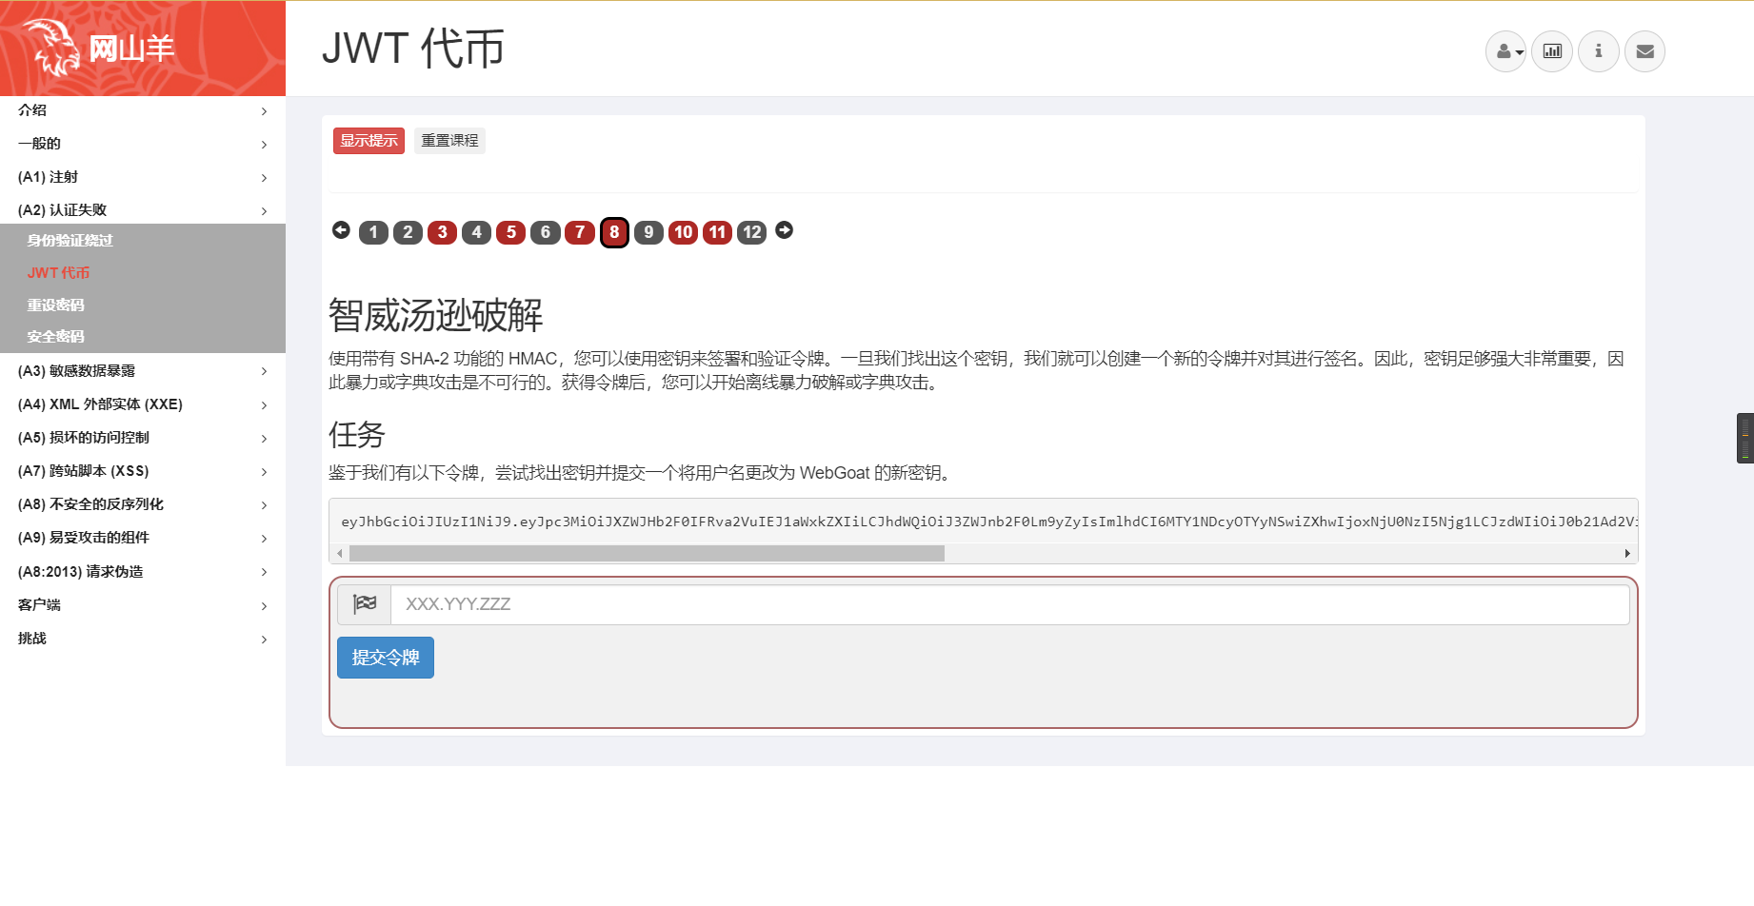Screen dimensions: 1754x906
Task: Expand the (A1) 注射 section
Action: pyautogui.click(x=143, y=177)
